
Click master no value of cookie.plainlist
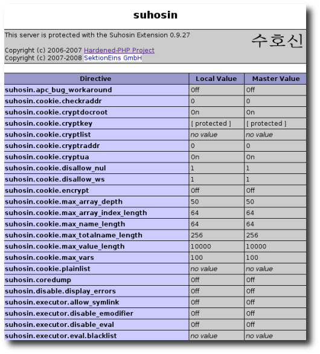point(259,269)
